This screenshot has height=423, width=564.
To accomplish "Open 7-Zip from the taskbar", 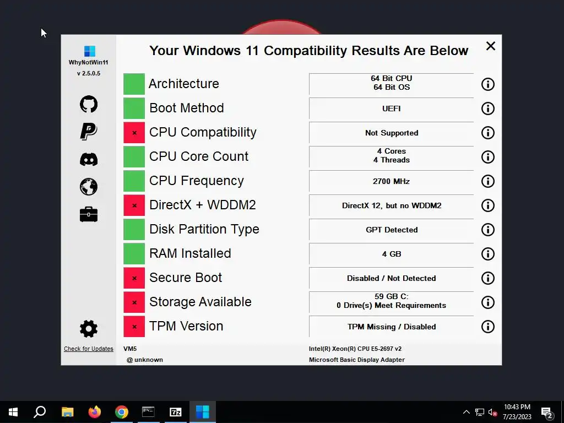I will click(175, 412).
